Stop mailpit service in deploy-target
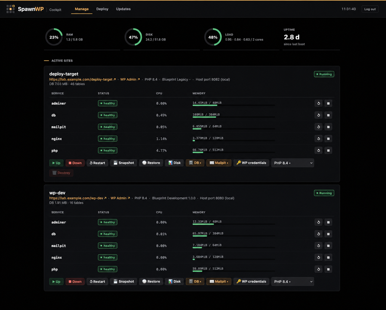The height and width of the screenshot is (310, 386). [328, 127]
